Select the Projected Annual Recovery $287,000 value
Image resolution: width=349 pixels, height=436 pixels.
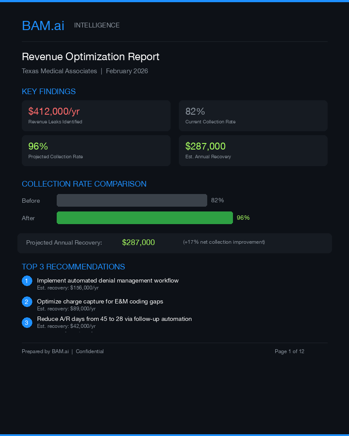pyautogui.click(x=139, y=242)
